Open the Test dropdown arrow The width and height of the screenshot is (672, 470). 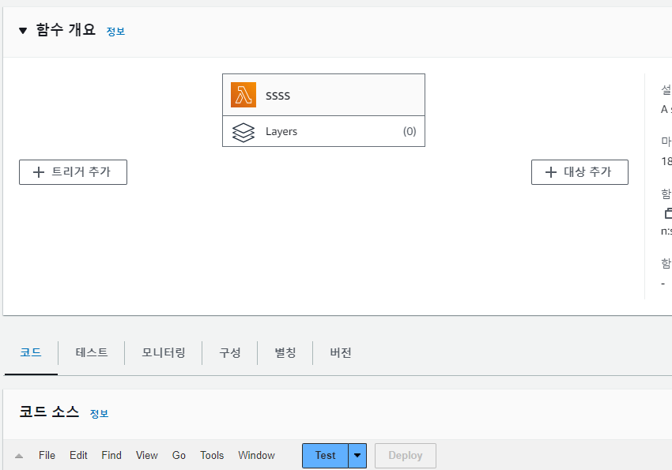click(x=357, y=456)
